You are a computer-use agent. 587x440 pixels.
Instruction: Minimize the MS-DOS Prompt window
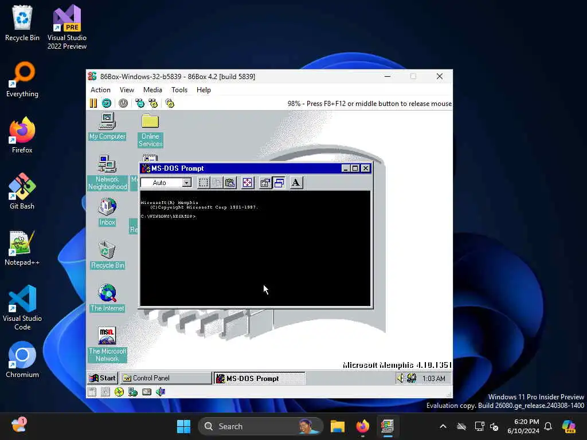tap(346, 168)
